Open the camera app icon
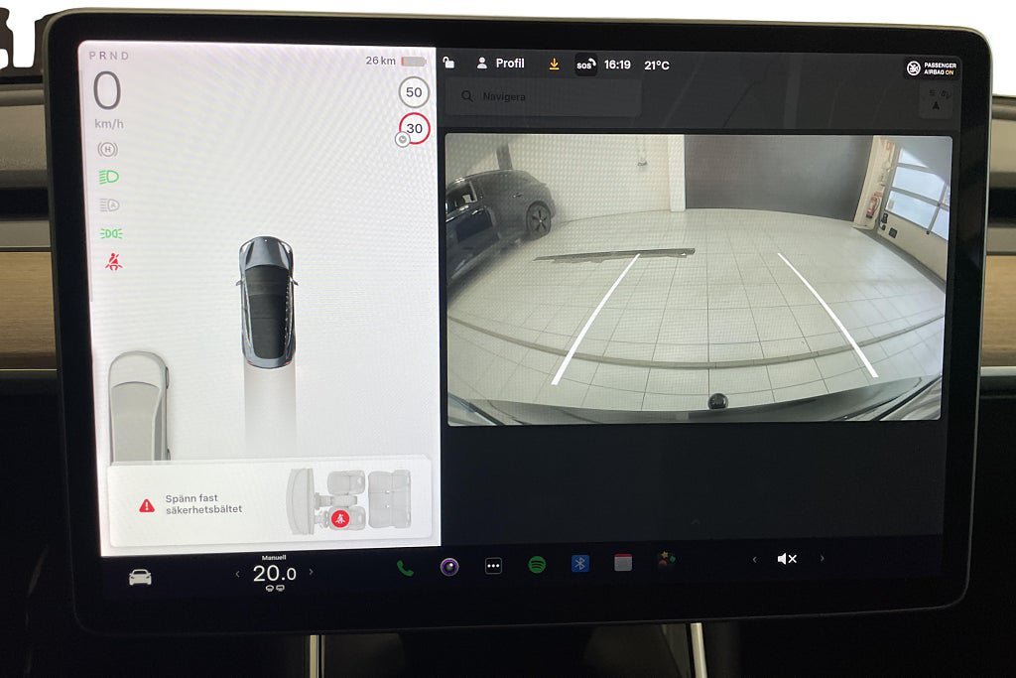The width and height of the screenshot is (1016, 678). [x=449, y=567]
